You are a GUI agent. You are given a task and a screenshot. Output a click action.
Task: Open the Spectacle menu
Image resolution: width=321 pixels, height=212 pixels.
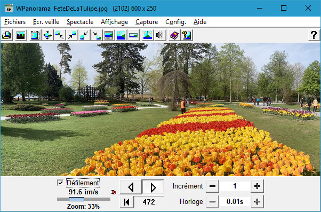click(80, 22)
